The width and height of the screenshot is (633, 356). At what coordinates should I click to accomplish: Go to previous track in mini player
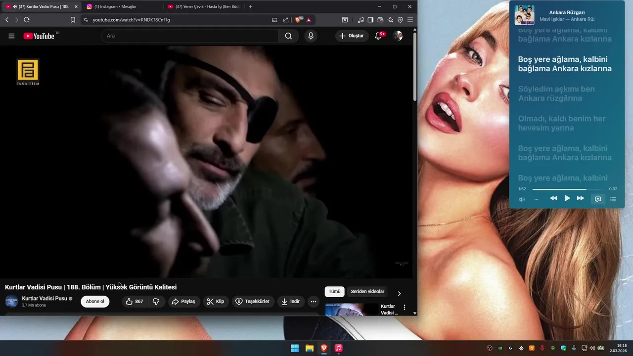click(553, 198)
